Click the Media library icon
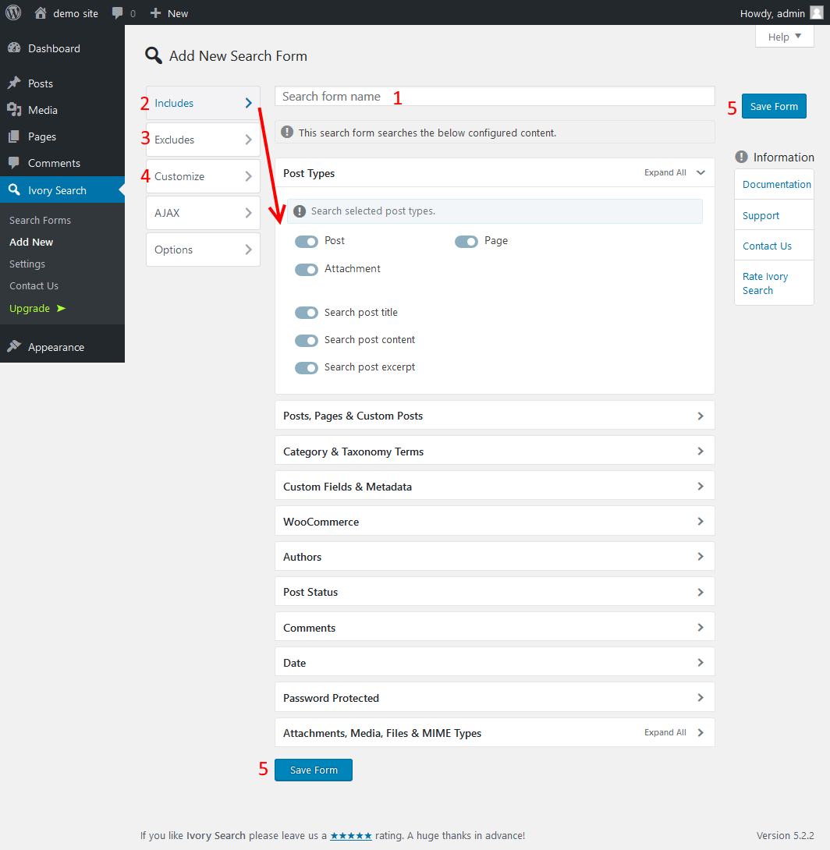830x850 pixels. coord(14,109)
